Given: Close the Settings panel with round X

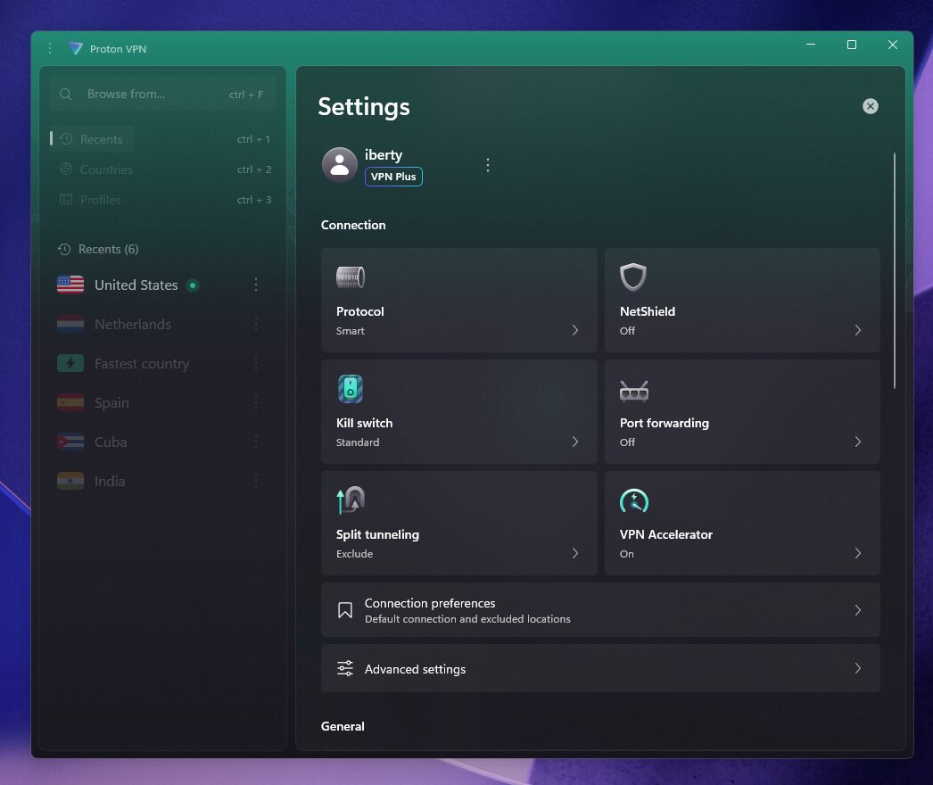Looking at the screenshot, I should [871, 106].
